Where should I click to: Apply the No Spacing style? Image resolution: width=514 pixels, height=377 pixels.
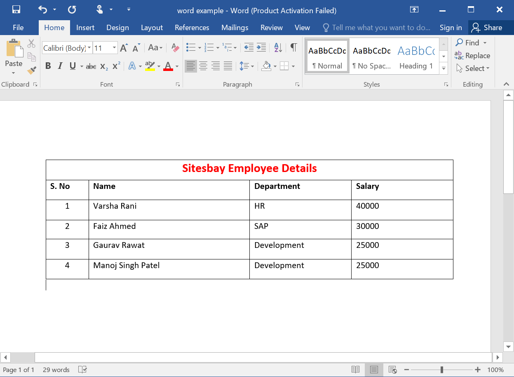[372, 57]
